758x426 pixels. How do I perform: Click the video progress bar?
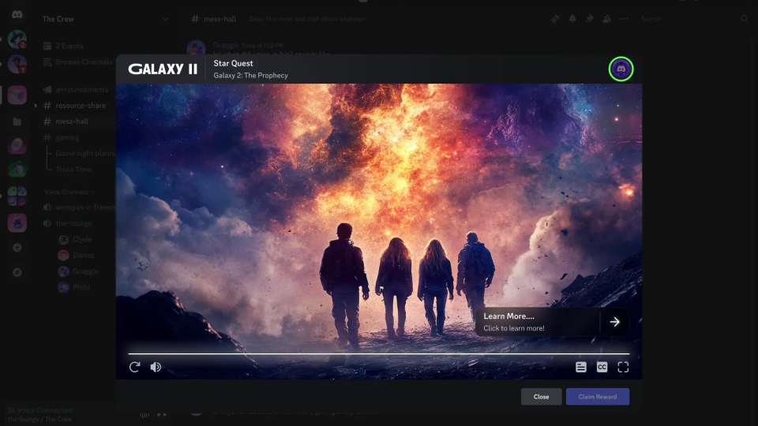[x=379, y=353]
